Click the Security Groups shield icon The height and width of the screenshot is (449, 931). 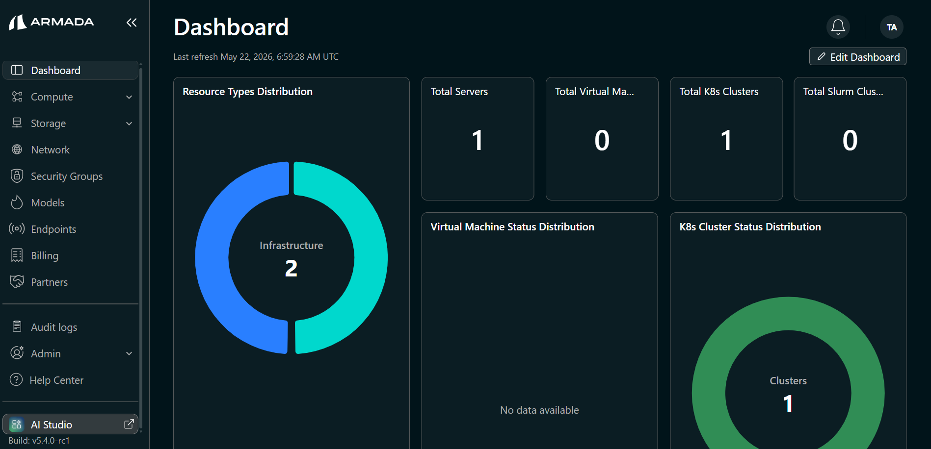click(17, 176)
